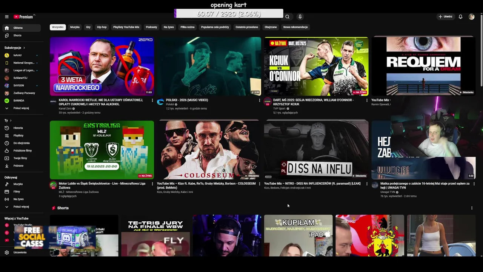Click the Utwórz create button

[446, 17]
